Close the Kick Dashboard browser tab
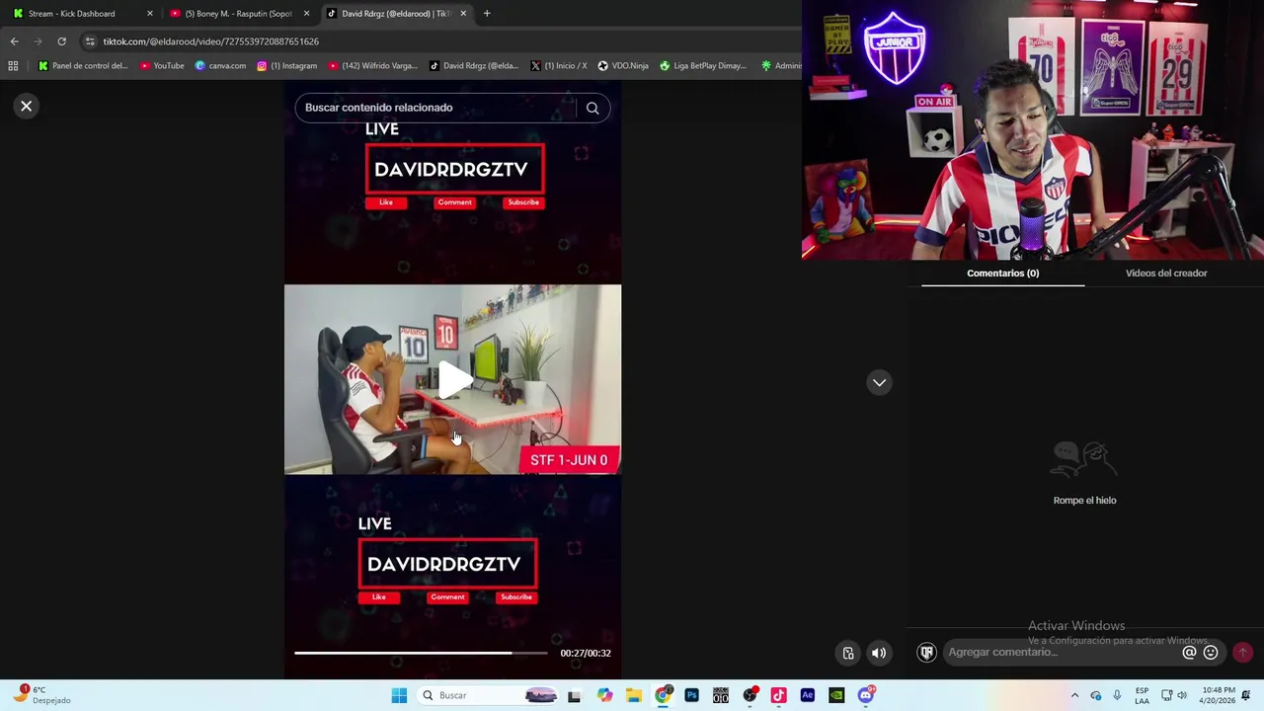This screenshot has height=711, width=1264. click(x=150, y=14)
